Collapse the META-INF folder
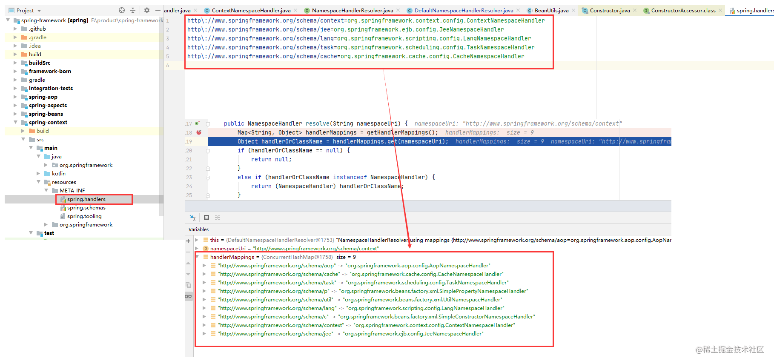Screen dimensions: 774x364 click(x=46, y=190)
